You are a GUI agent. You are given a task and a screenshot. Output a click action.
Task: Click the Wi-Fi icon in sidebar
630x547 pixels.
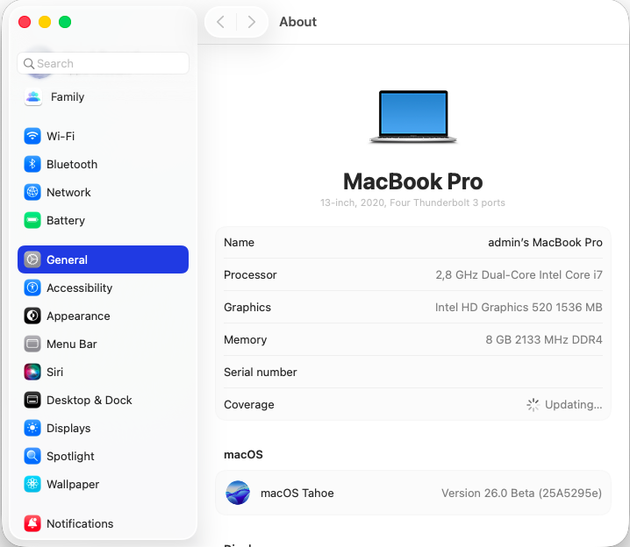(x=32, y=136)
